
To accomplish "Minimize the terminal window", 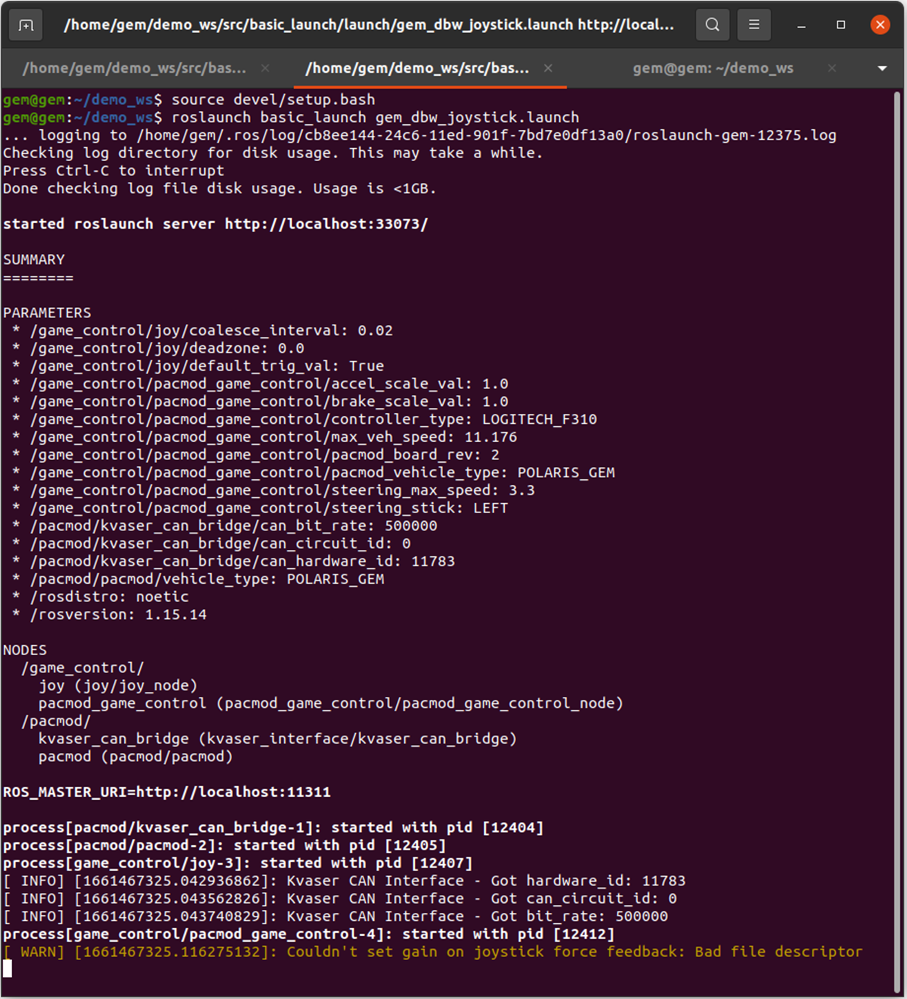I will [x=801, y=25].
